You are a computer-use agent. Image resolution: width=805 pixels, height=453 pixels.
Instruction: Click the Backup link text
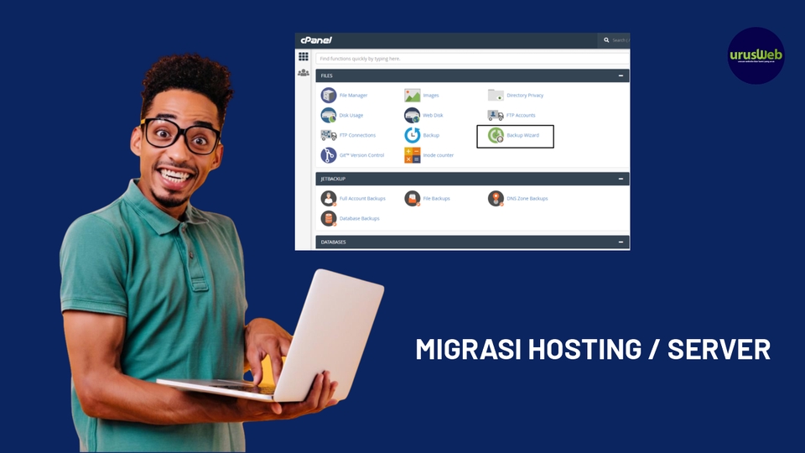[431, 136]
